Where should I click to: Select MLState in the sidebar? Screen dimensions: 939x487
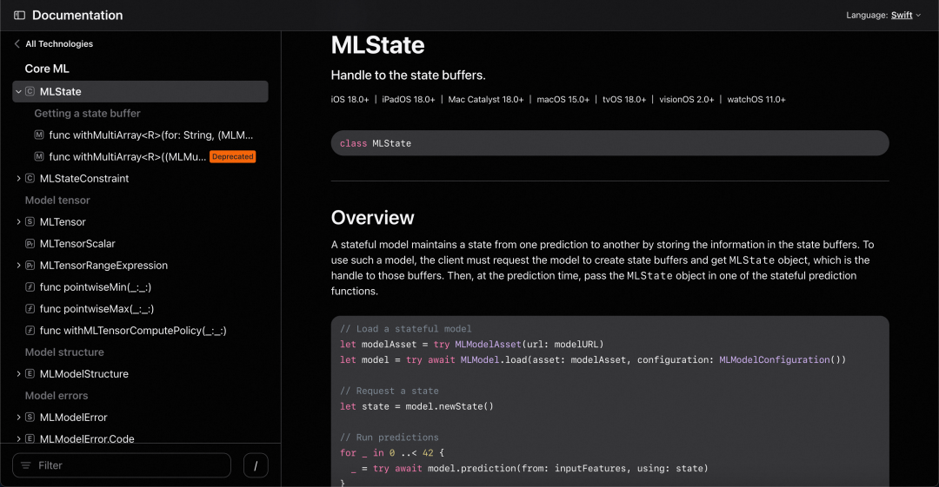(x=61, y=91)
